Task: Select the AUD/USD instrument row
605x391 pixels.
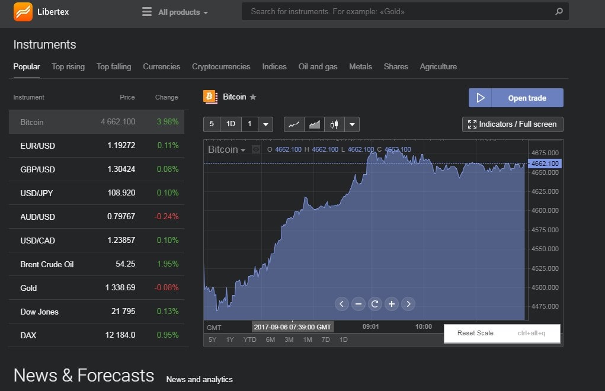Action: (97, 217)
